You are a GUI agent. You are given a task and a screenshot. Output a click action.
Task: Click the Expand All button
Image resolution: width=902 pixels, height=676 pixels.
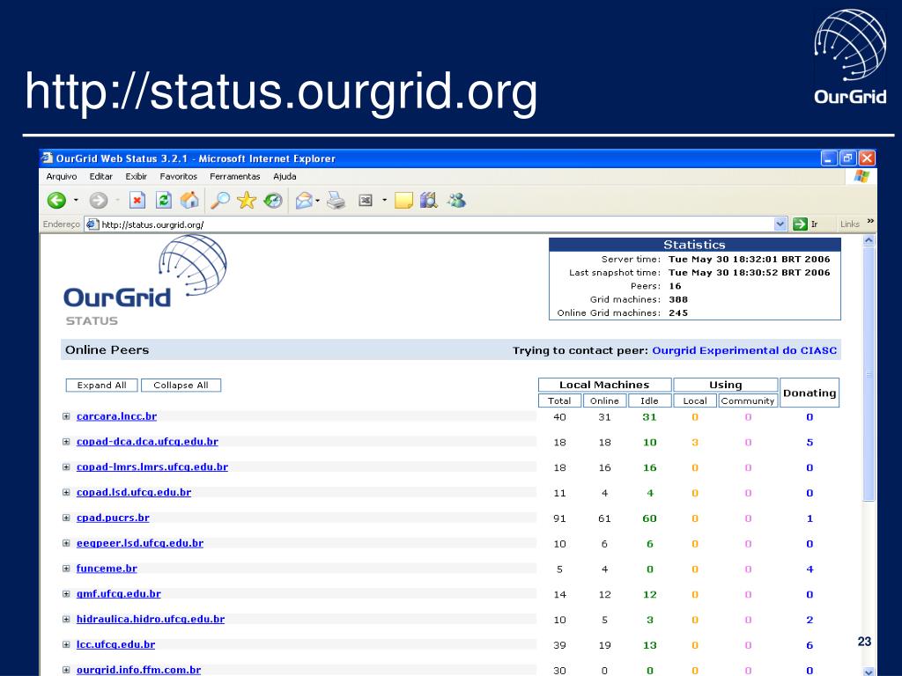coord(102,386)
